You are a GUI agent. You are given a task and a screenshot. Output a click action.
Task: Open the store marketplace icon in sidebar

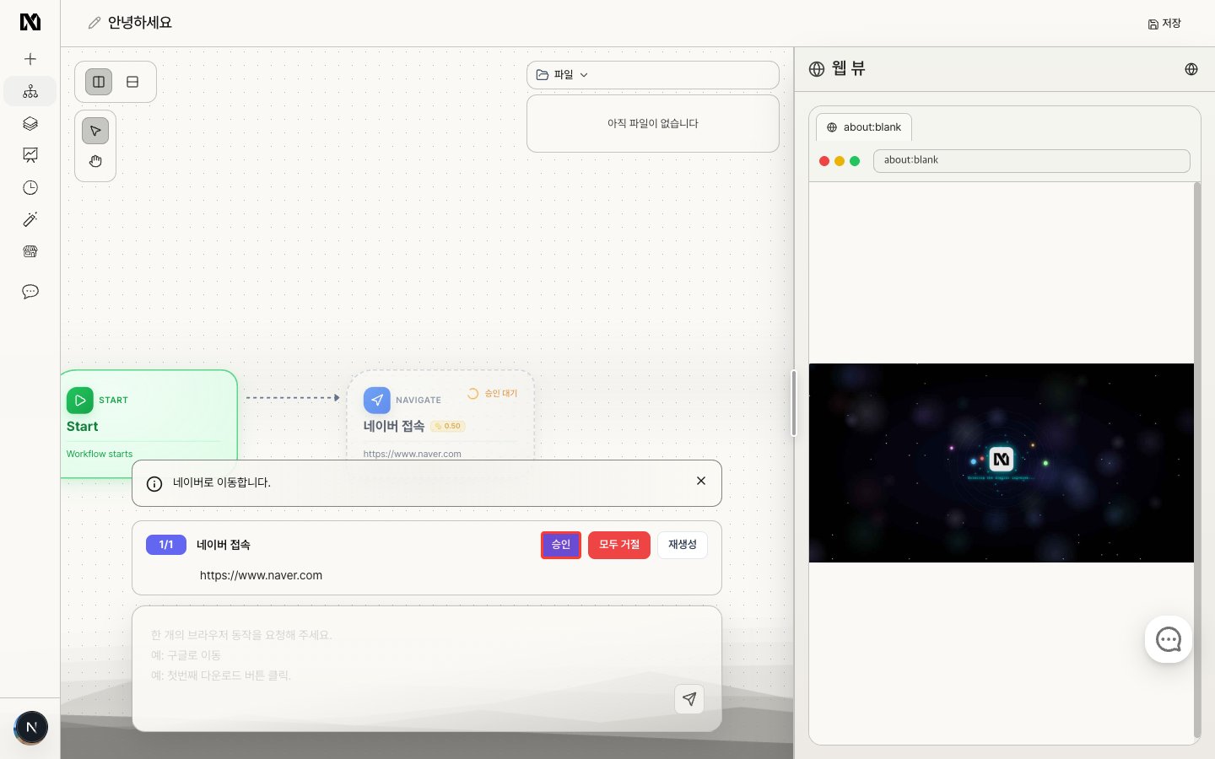(30, 251)
